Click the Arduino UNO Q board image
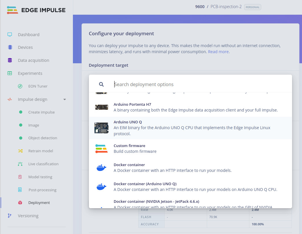The height and width of the screenshot is (234, 302). 102,128
